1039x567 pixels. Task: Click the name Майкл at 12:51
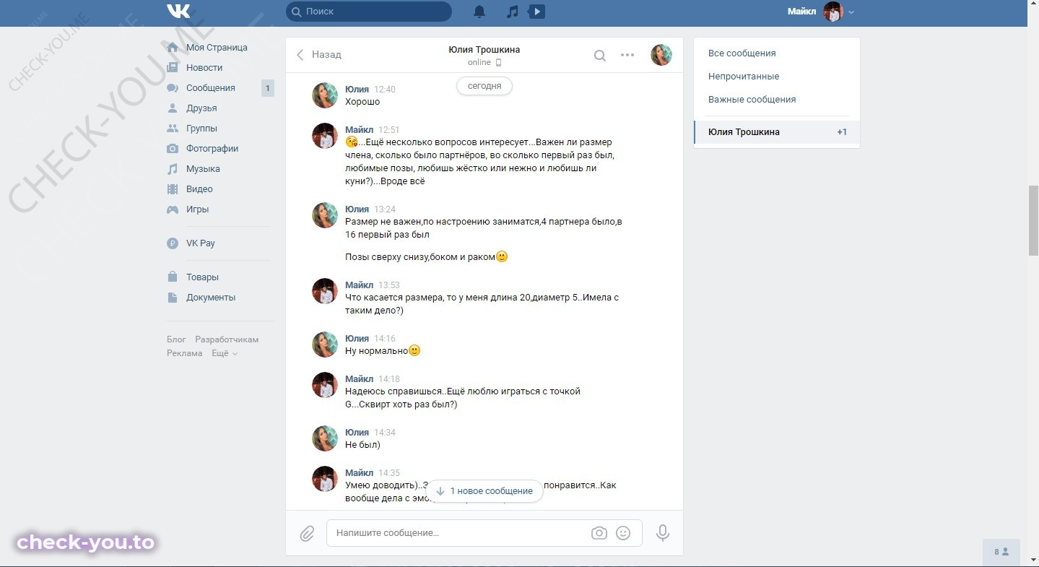coord(359,129)
